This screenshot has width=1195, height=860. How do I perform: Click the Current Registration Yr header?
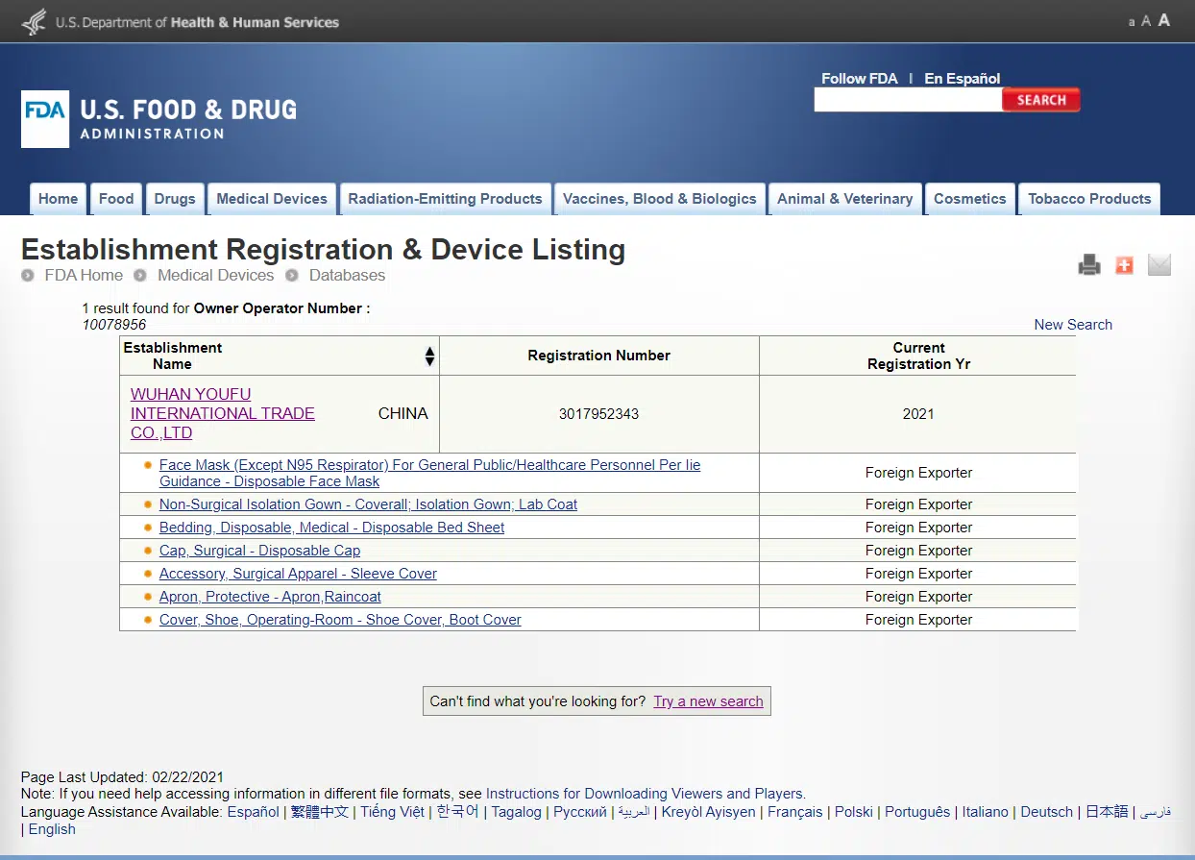pyautogui.click(x=918, y=356)
